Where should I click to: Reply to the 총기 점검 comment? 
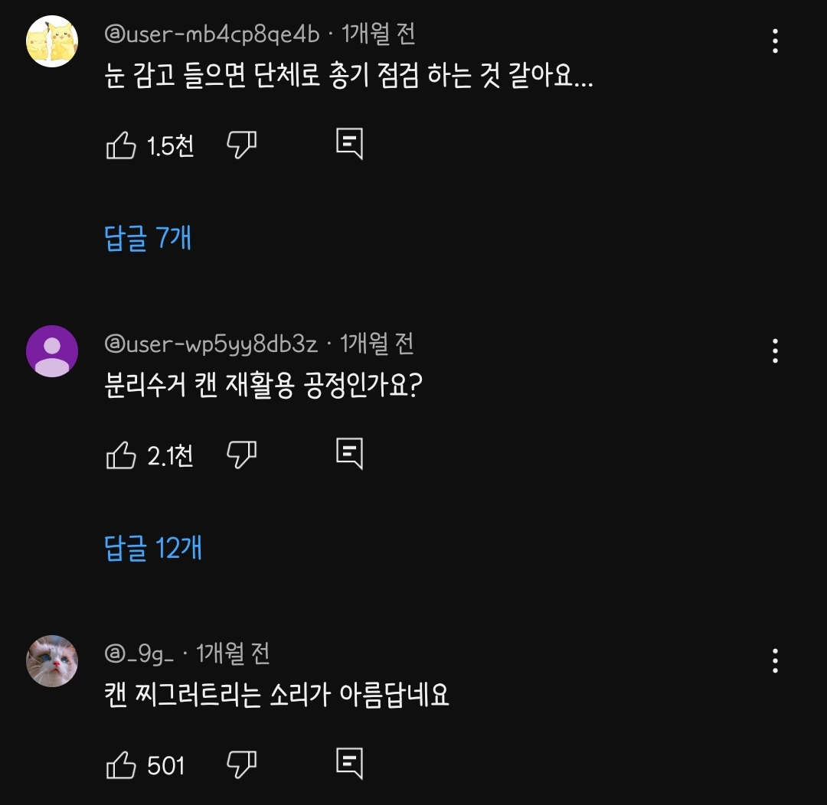[350, 143]
